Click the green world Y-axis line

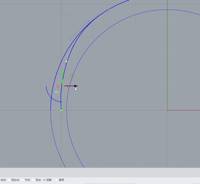coord(167,50)
